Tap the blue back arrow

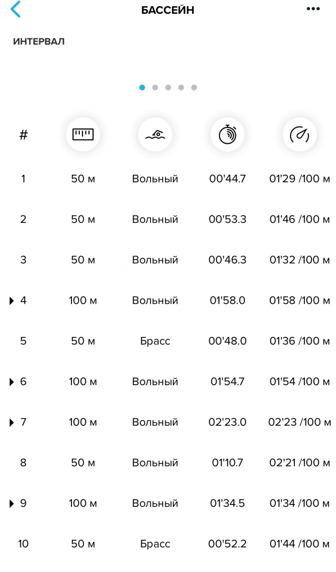16,10
